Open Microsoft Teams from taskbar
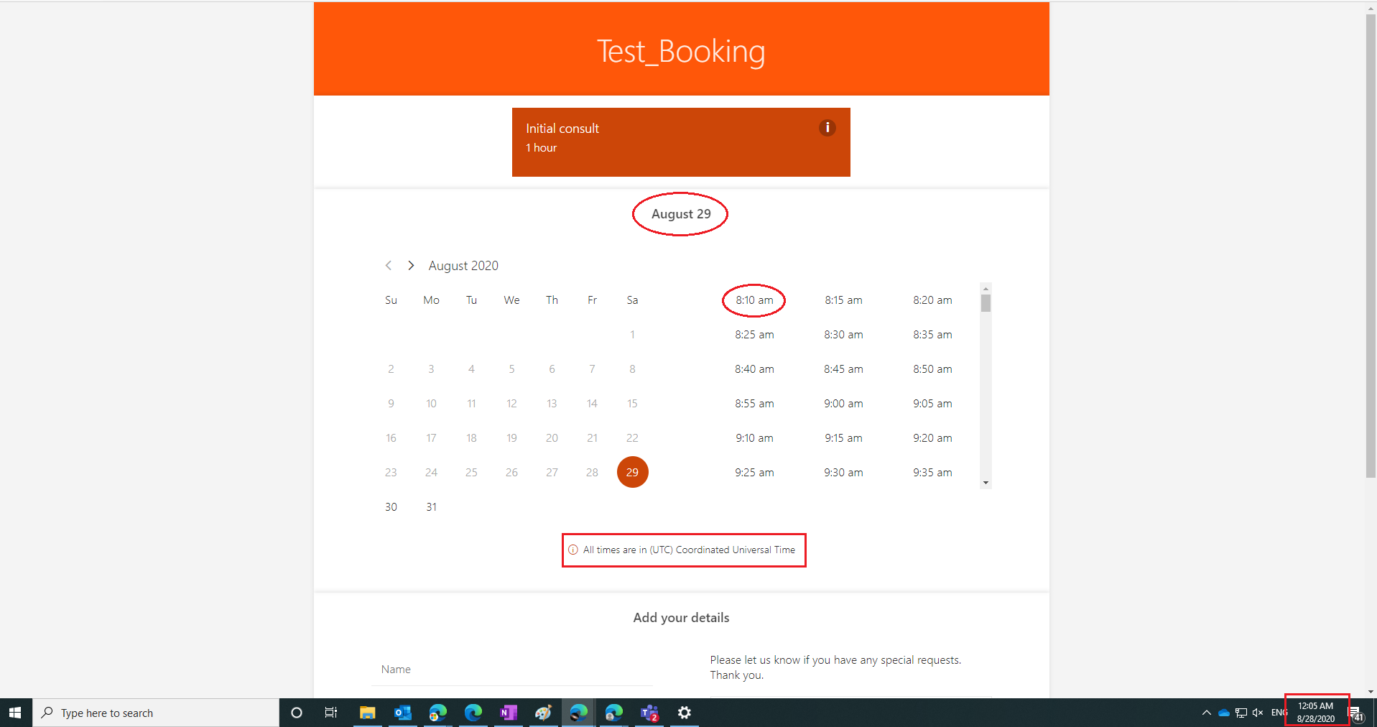This screenshot has height=727, width=1377. (x=649, y=713)
